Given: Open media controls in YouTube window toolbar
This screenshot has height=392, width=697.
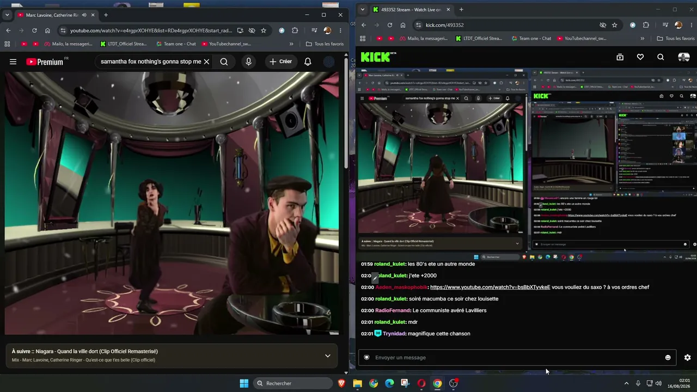Looking at the screenshot, I should pyautogui.click(x=314, y=30).
